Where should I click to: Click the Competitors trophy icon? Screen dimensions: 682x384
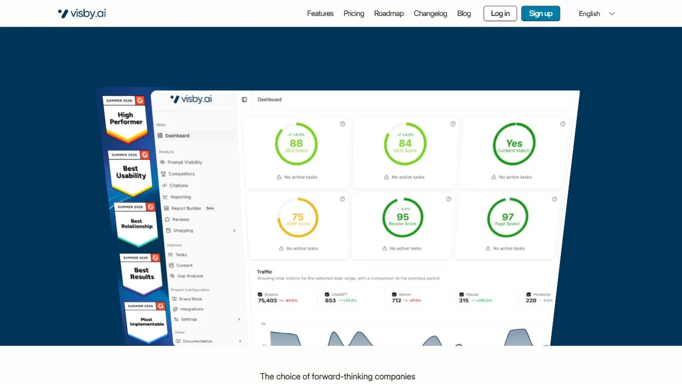164,174
